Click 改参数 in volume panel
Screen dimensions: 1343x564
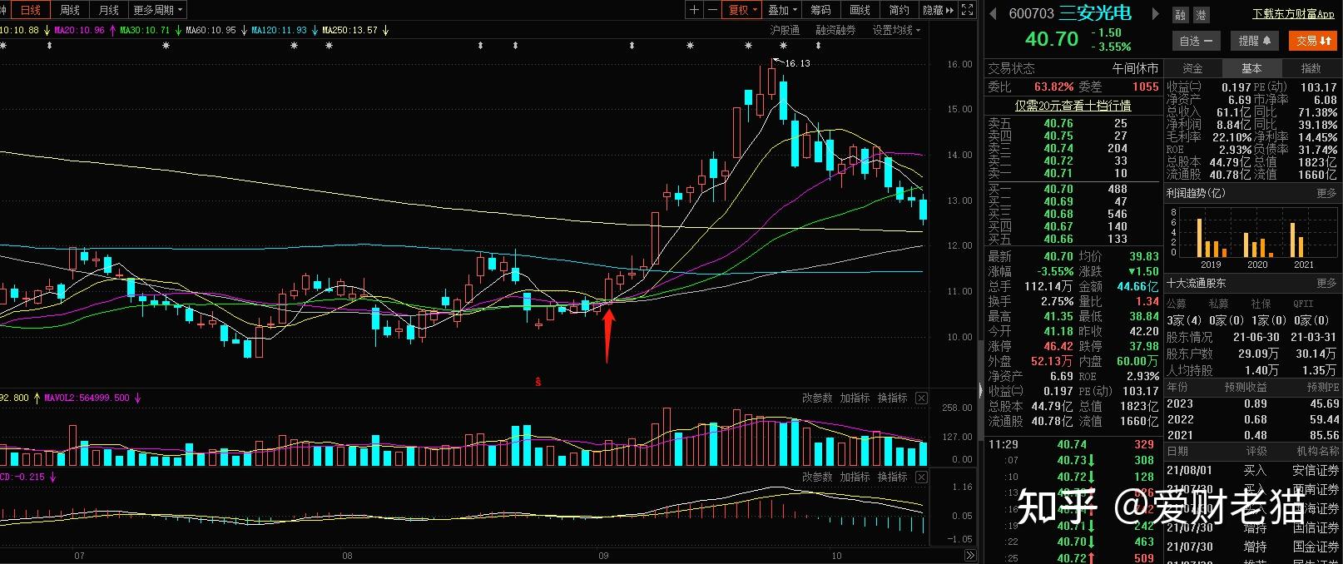click(x=817, y=398)
